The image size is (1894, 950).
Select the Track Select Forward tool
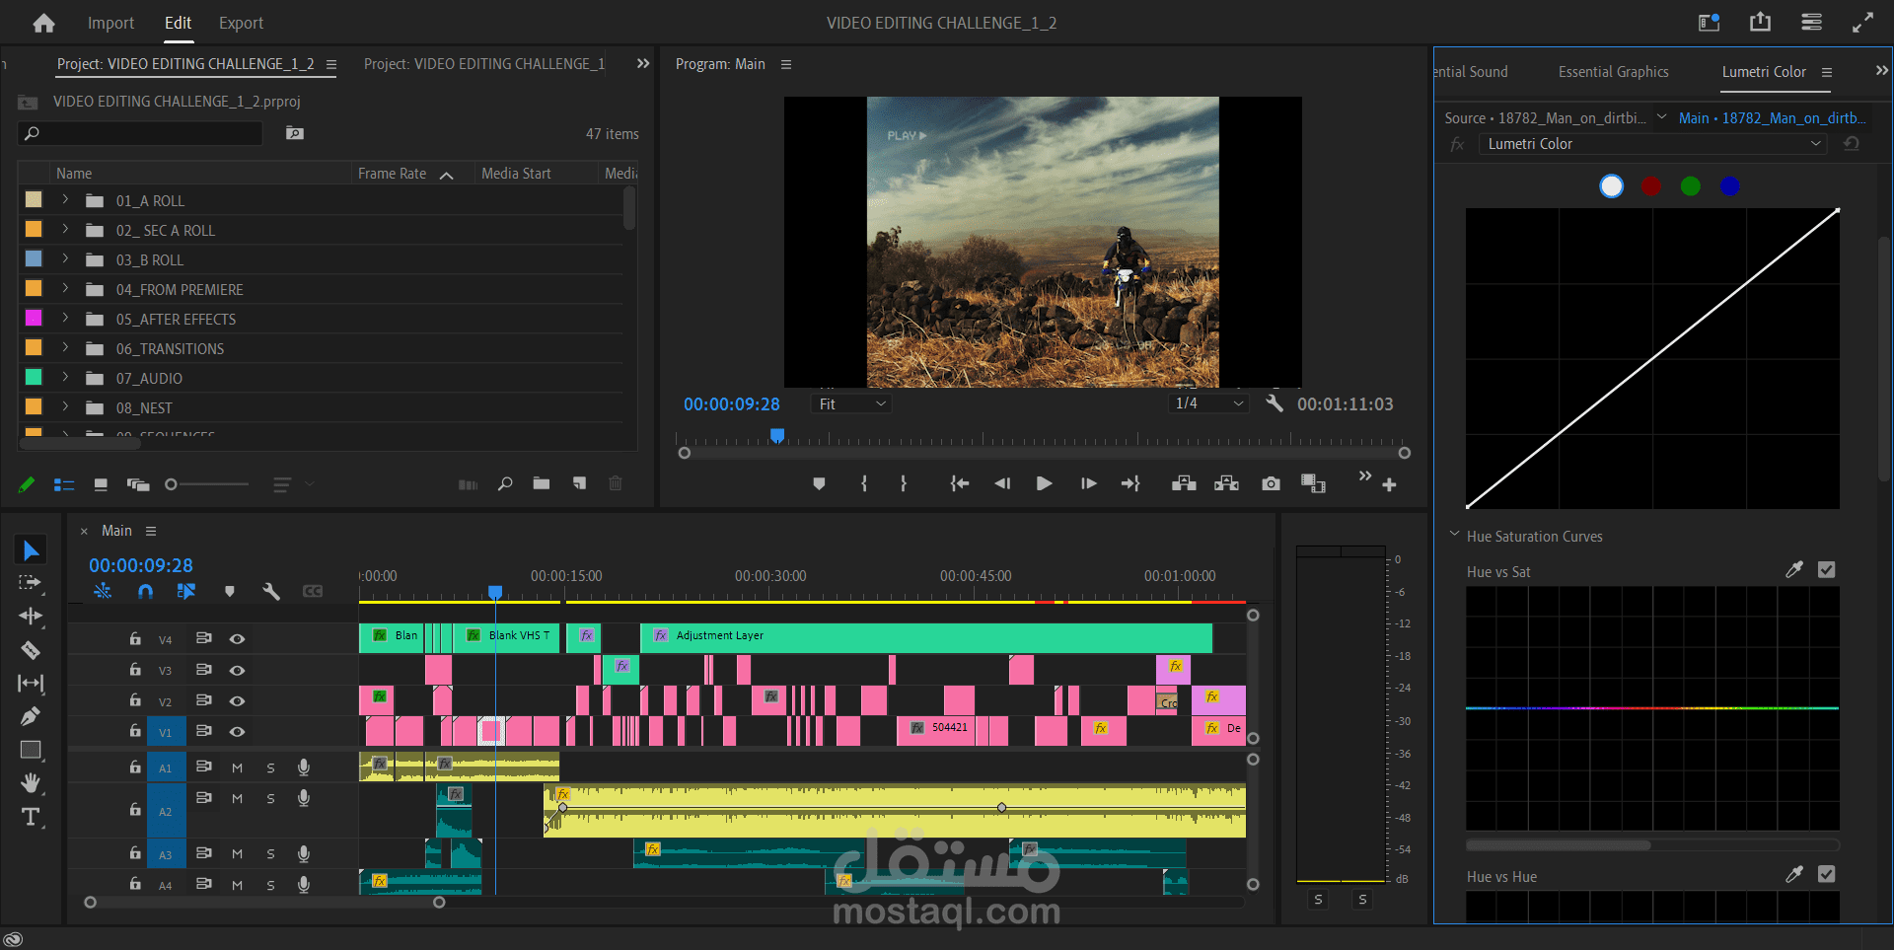(31, 583)
